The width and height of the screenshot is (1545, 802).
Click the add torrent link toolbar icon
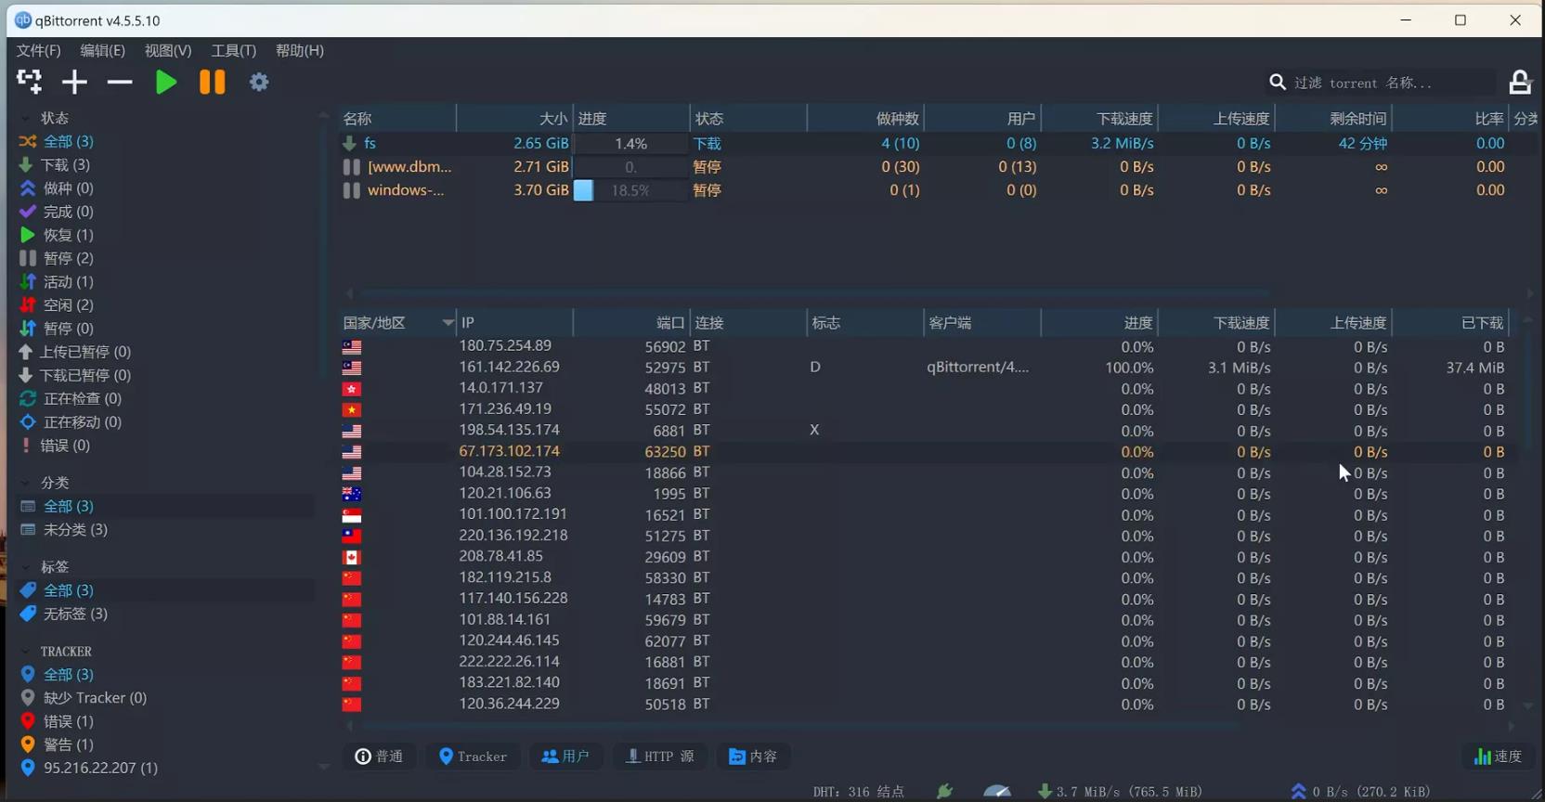pos(30,82)
